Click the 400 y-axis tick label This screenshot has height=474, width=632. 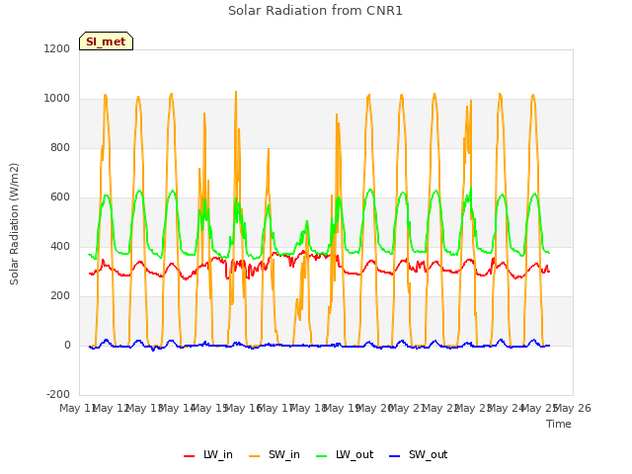60,246
